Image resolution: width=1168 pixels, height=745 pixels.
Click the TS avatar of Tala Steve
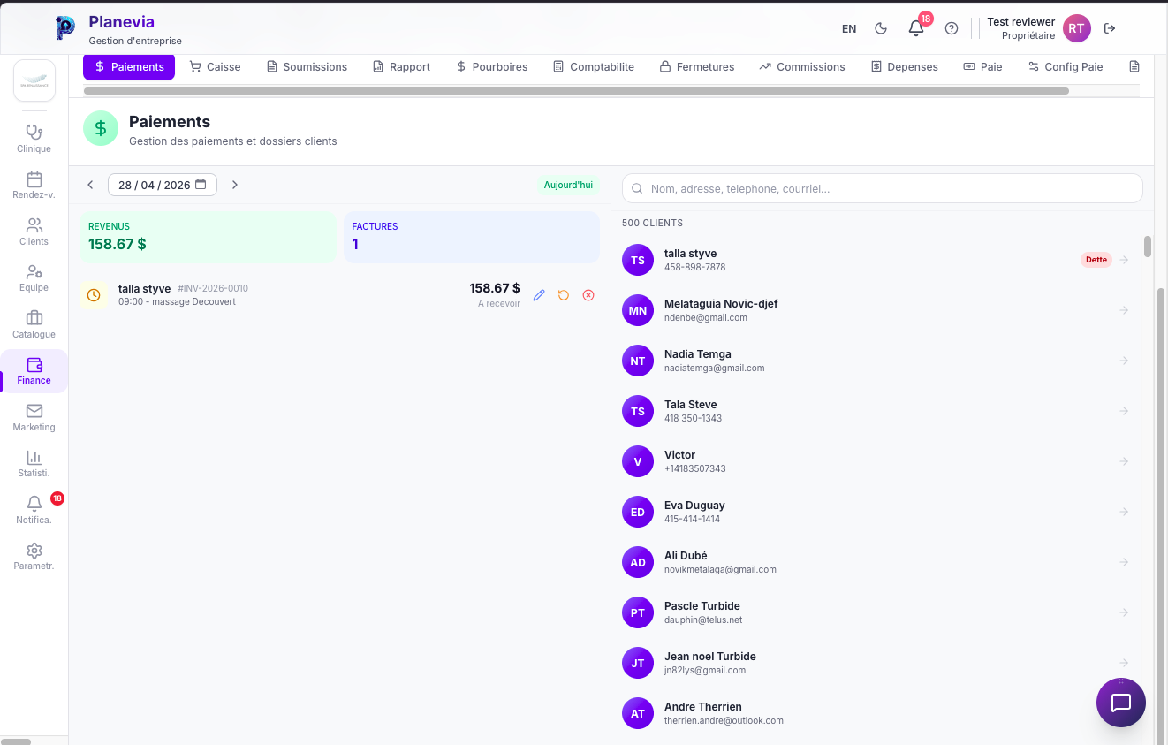tap(638, 411)
